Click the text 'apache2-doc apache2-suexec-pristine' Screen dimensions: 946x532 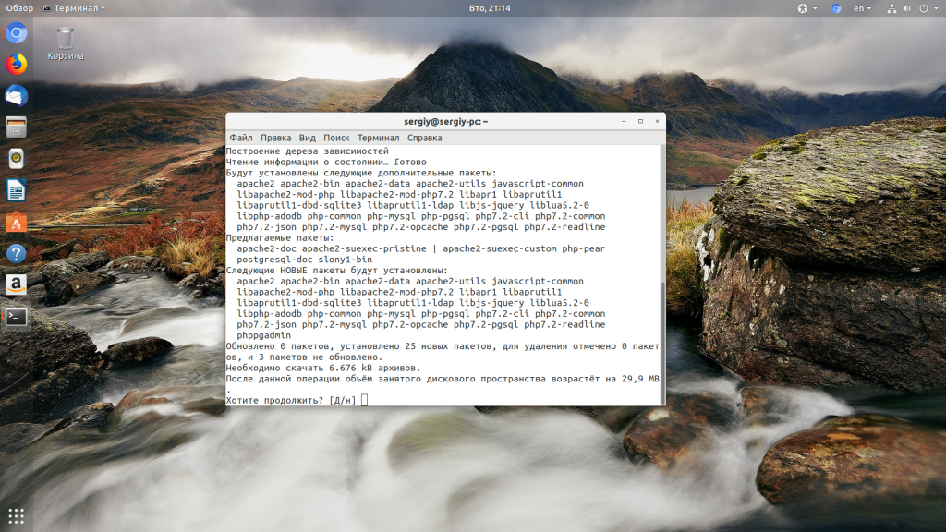point(332,249)
